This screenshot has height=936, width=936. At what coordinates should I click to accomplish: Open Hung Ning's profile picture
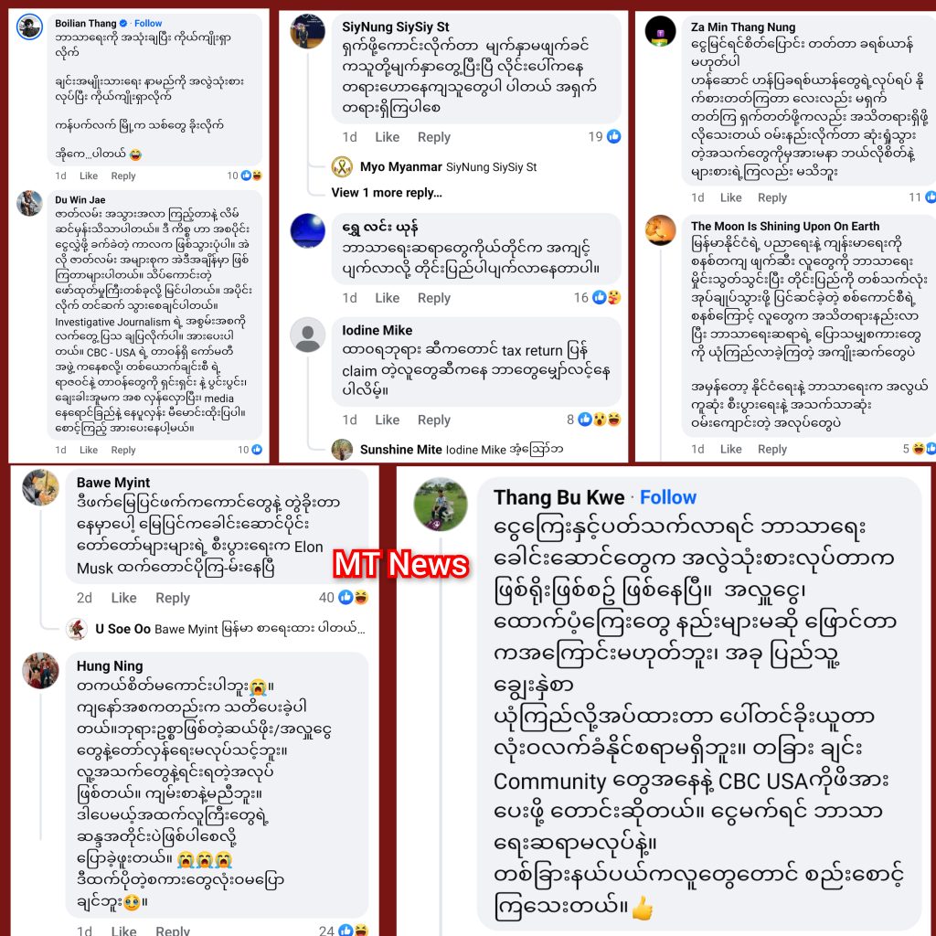pos(40,670)
